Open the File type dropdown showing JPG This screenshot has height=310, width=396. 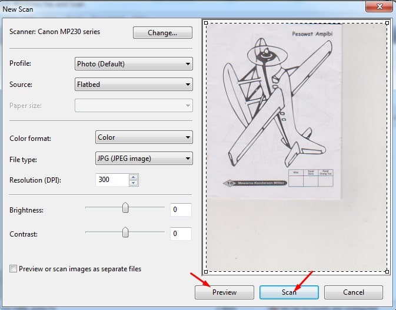pos(144,159)
